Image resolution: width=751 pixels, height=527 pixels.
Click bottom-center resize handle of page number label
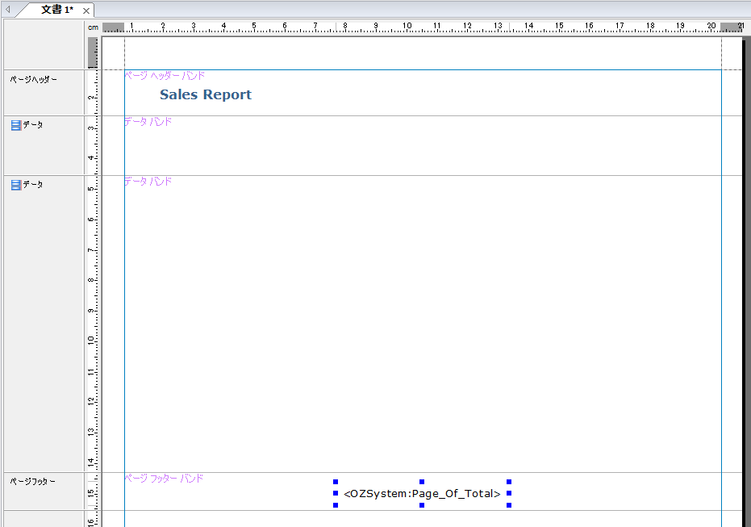[422, 505]
